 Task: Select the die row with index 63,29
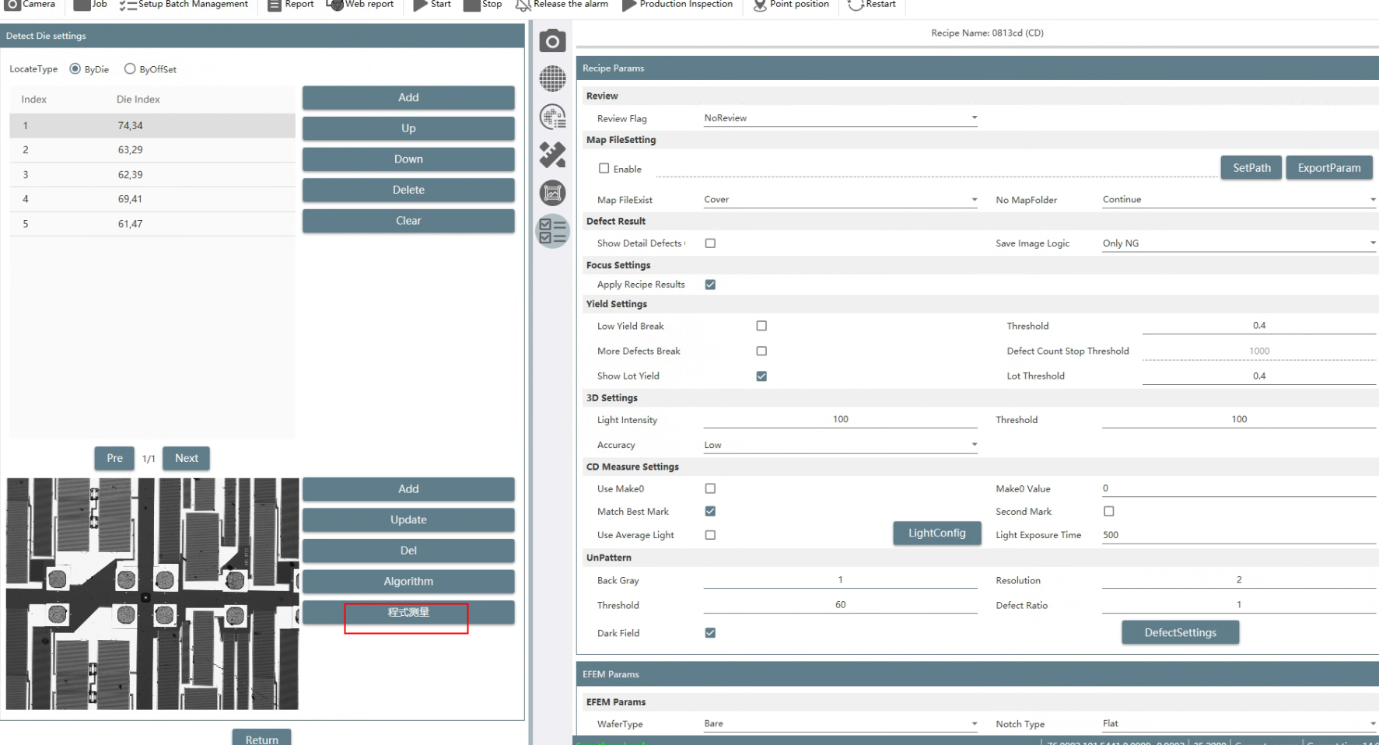(152, 150)
